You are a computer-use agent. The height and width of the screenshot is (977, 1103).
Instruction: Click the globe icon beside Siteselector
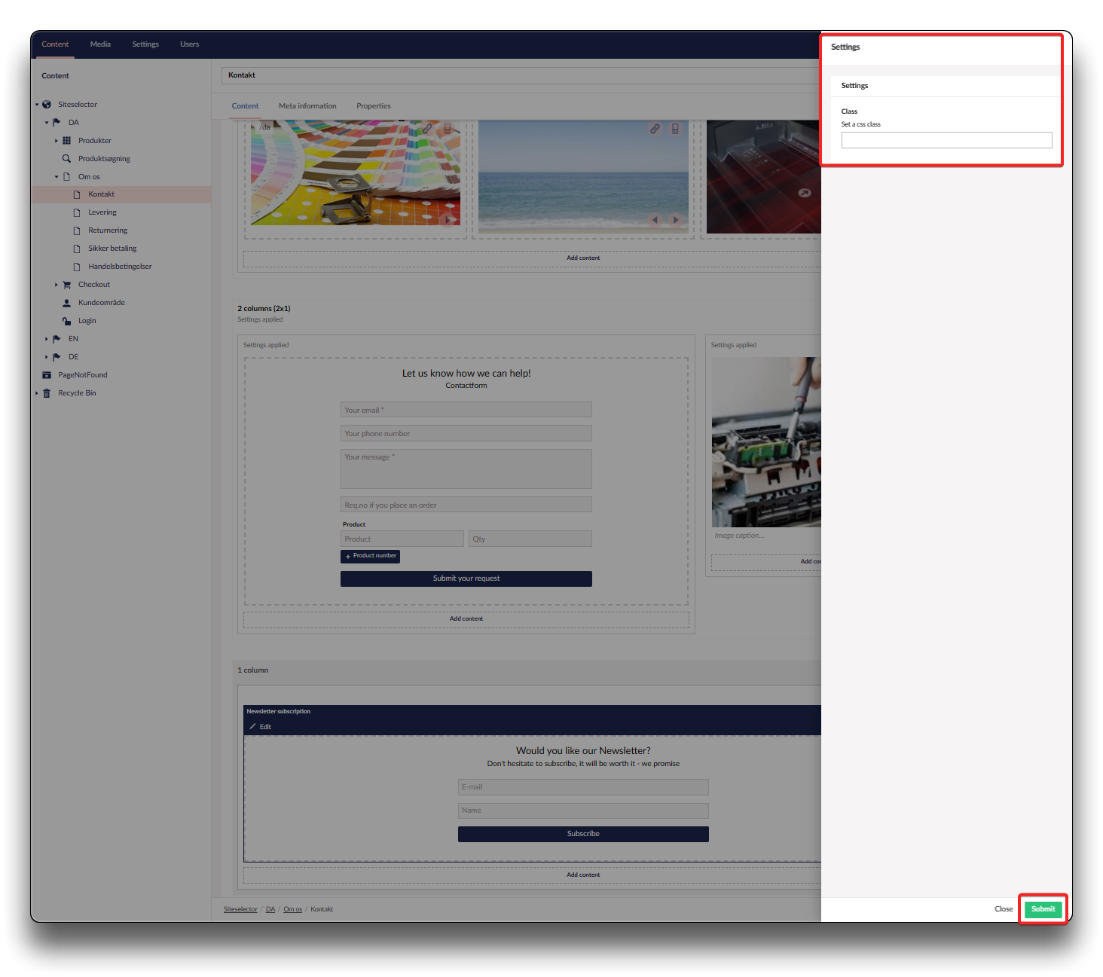coord(47,105)
